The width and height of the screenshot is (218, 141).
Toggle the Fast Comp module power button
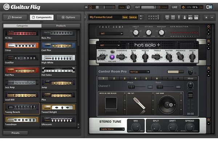(x=209, y=26)
